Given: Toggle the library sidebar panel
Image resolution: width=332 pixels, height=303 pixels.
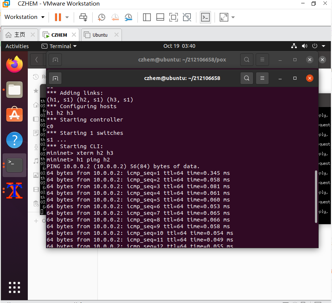Looking at the screenshot, I should coord(147,17).
